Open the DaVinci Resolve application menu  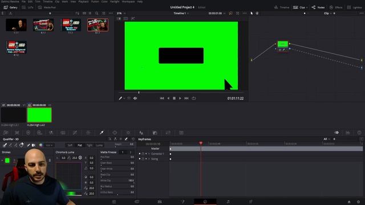point(10,1)
